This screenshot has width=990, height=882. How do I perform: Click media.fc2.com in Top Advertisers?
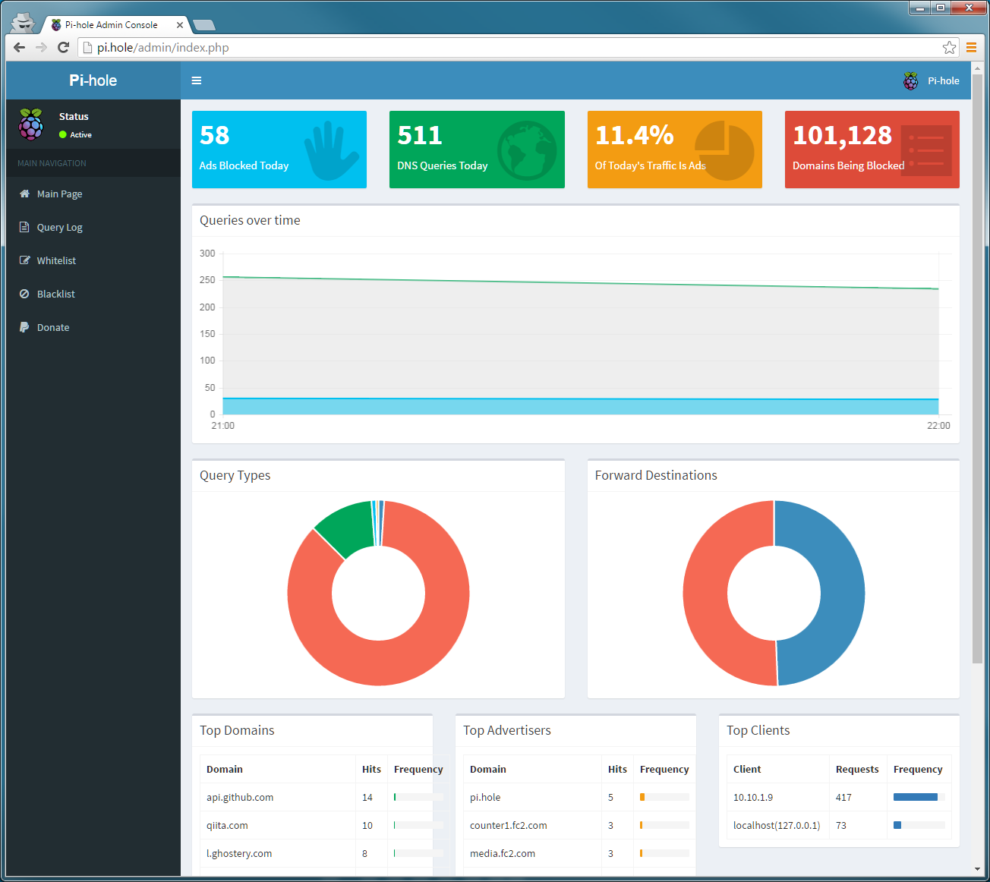point(503,853)
